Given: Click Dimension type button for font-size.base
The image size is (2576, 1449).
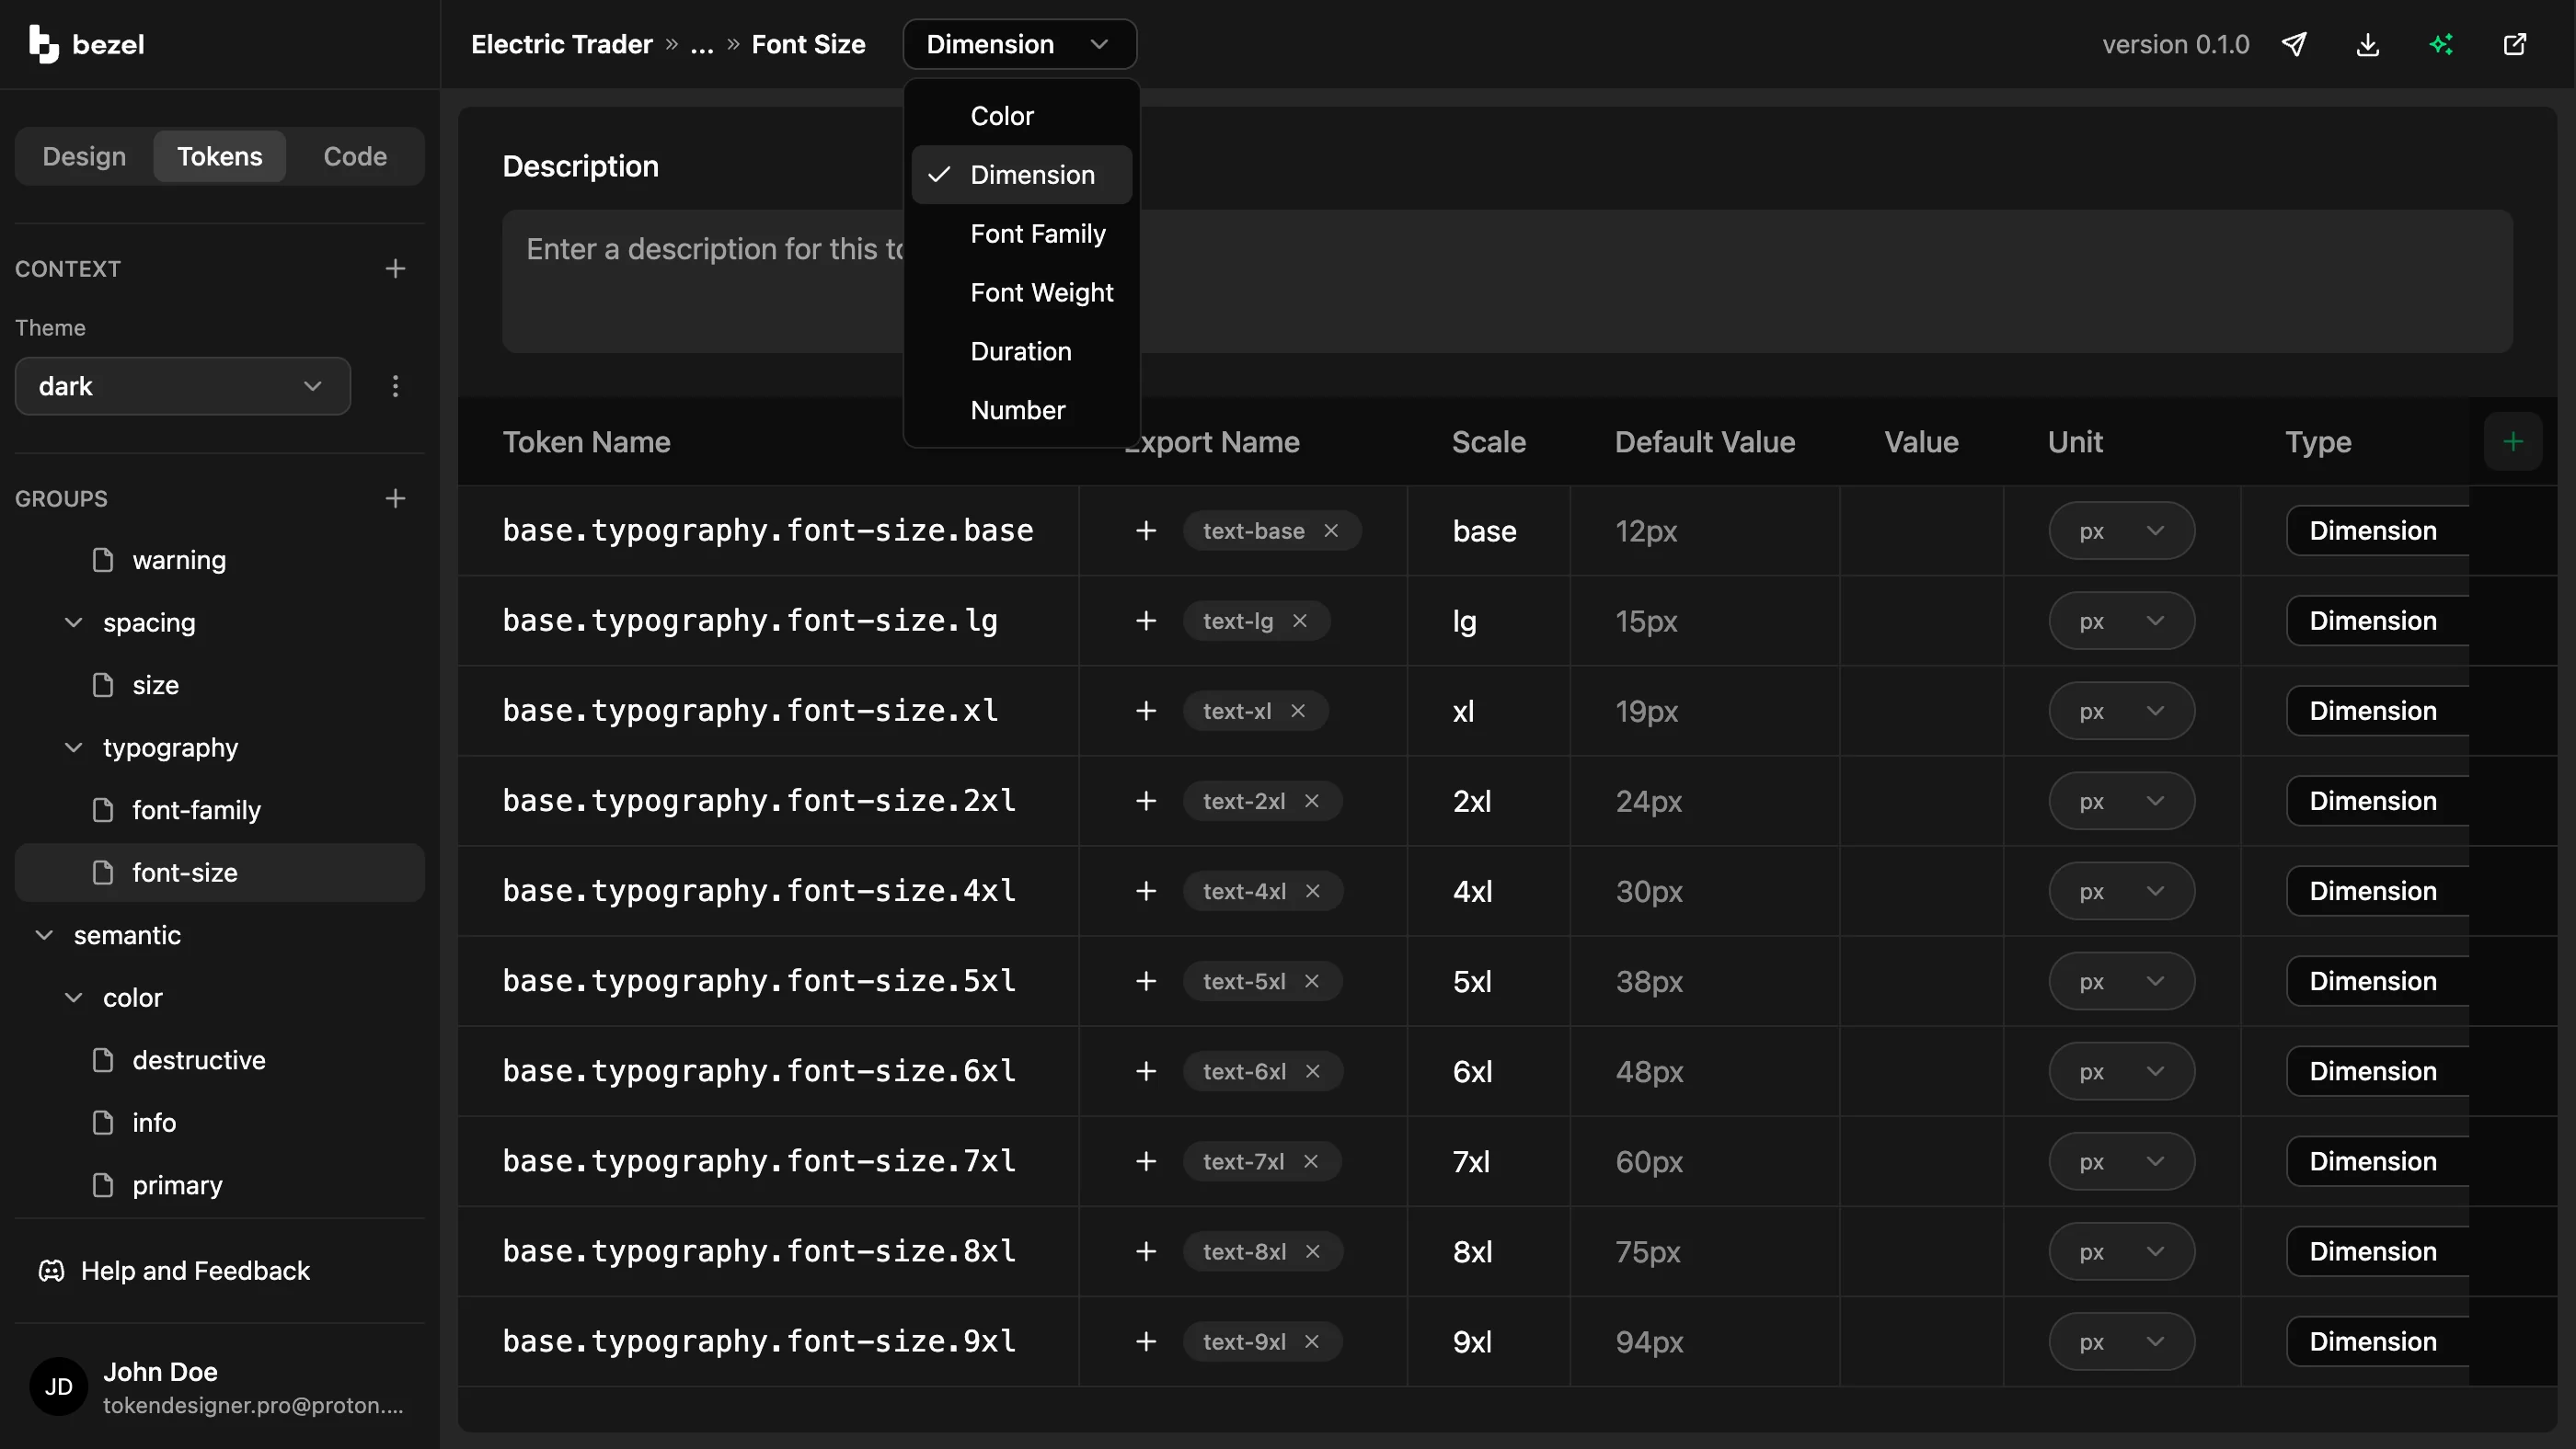Looking at the screenshot, I should [x=2377, y=531].
